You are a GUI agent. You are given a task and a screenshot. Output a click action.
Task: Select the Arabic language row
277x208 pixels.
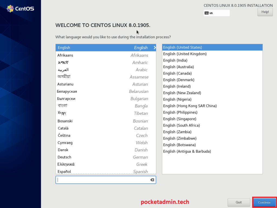pyautogui.click(x=106, y=70)
